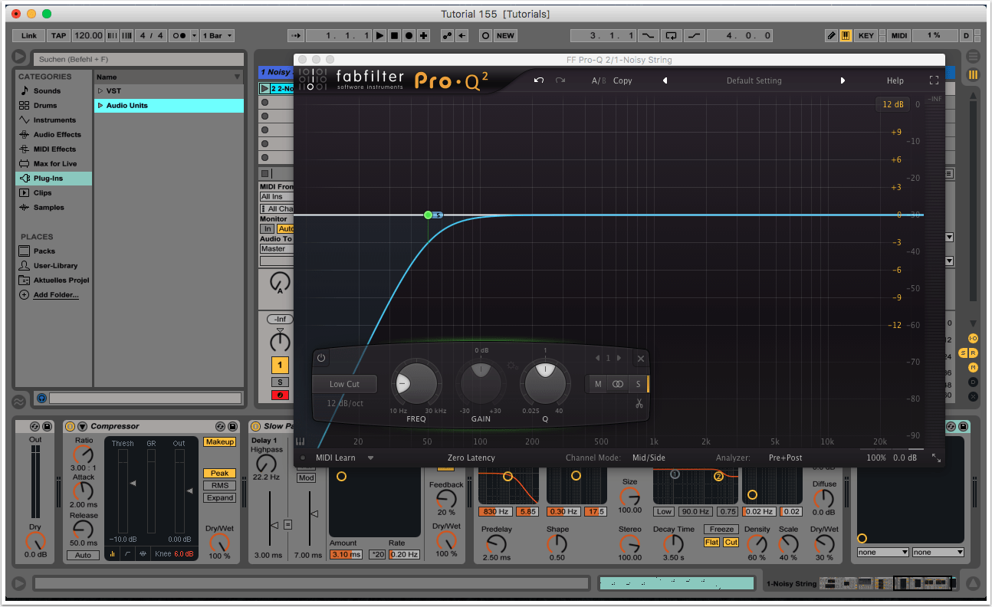This screenshot has height=607, width=992.
Task: Click the FREQ knob of the EQ band
Action: click(x=416, y=383)
